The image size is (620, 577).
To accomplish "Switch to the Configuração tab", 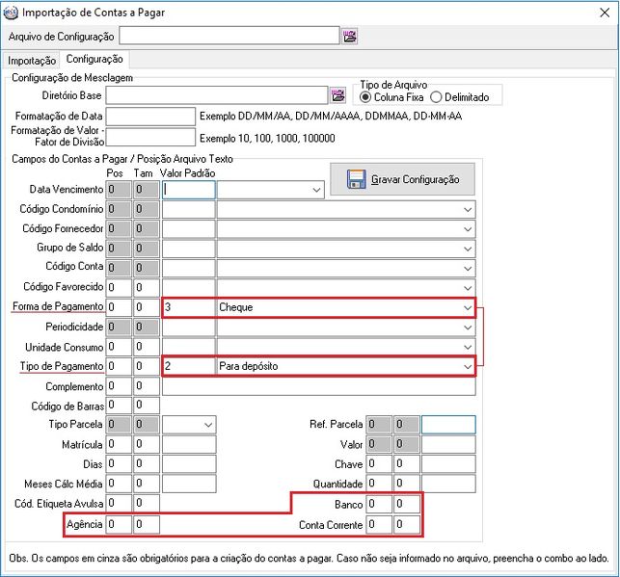I will [x=94, y=60].
